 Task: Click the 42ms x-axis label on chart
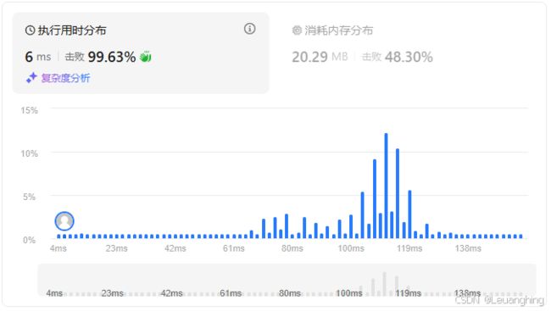click(175, 248)
